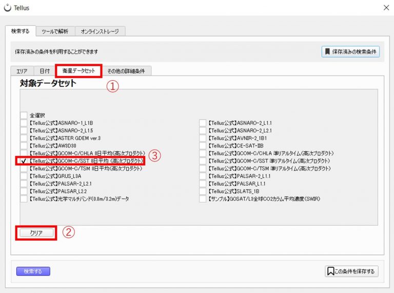The width and height of the screenshot is (394, 293).
Task: Check SLATS_1B dataset checkbox
Action: 203,191
